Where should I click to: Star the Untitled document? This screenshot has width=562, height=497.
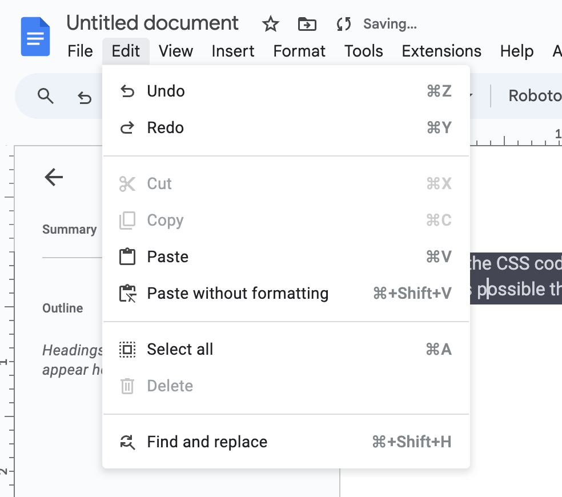(270, 24)
